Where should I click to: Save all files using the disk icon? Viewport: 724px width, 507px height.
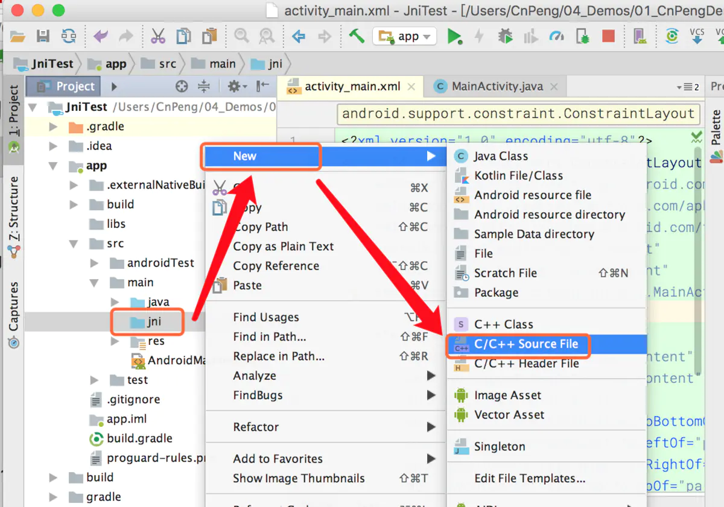[42, 36]
